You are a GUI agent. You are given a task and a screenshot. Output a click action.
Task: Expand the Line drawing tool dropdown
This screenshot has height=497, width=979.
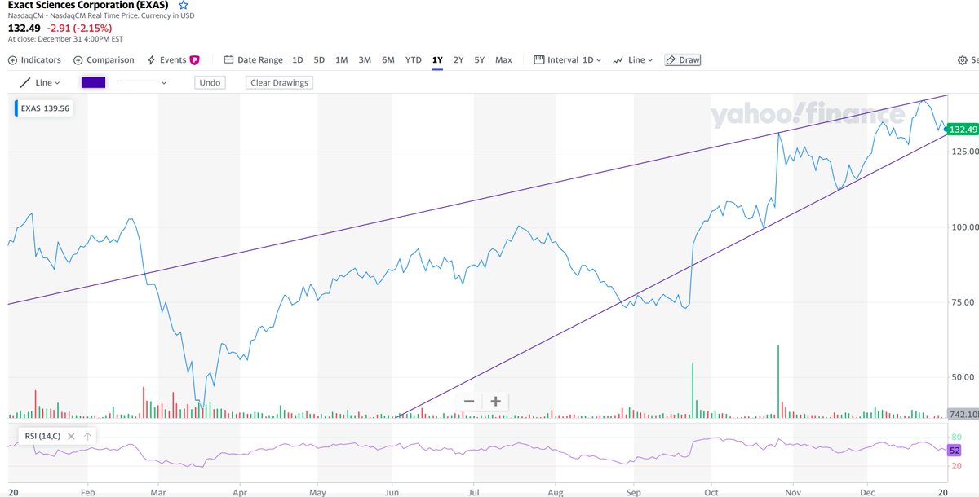(40, 82)
